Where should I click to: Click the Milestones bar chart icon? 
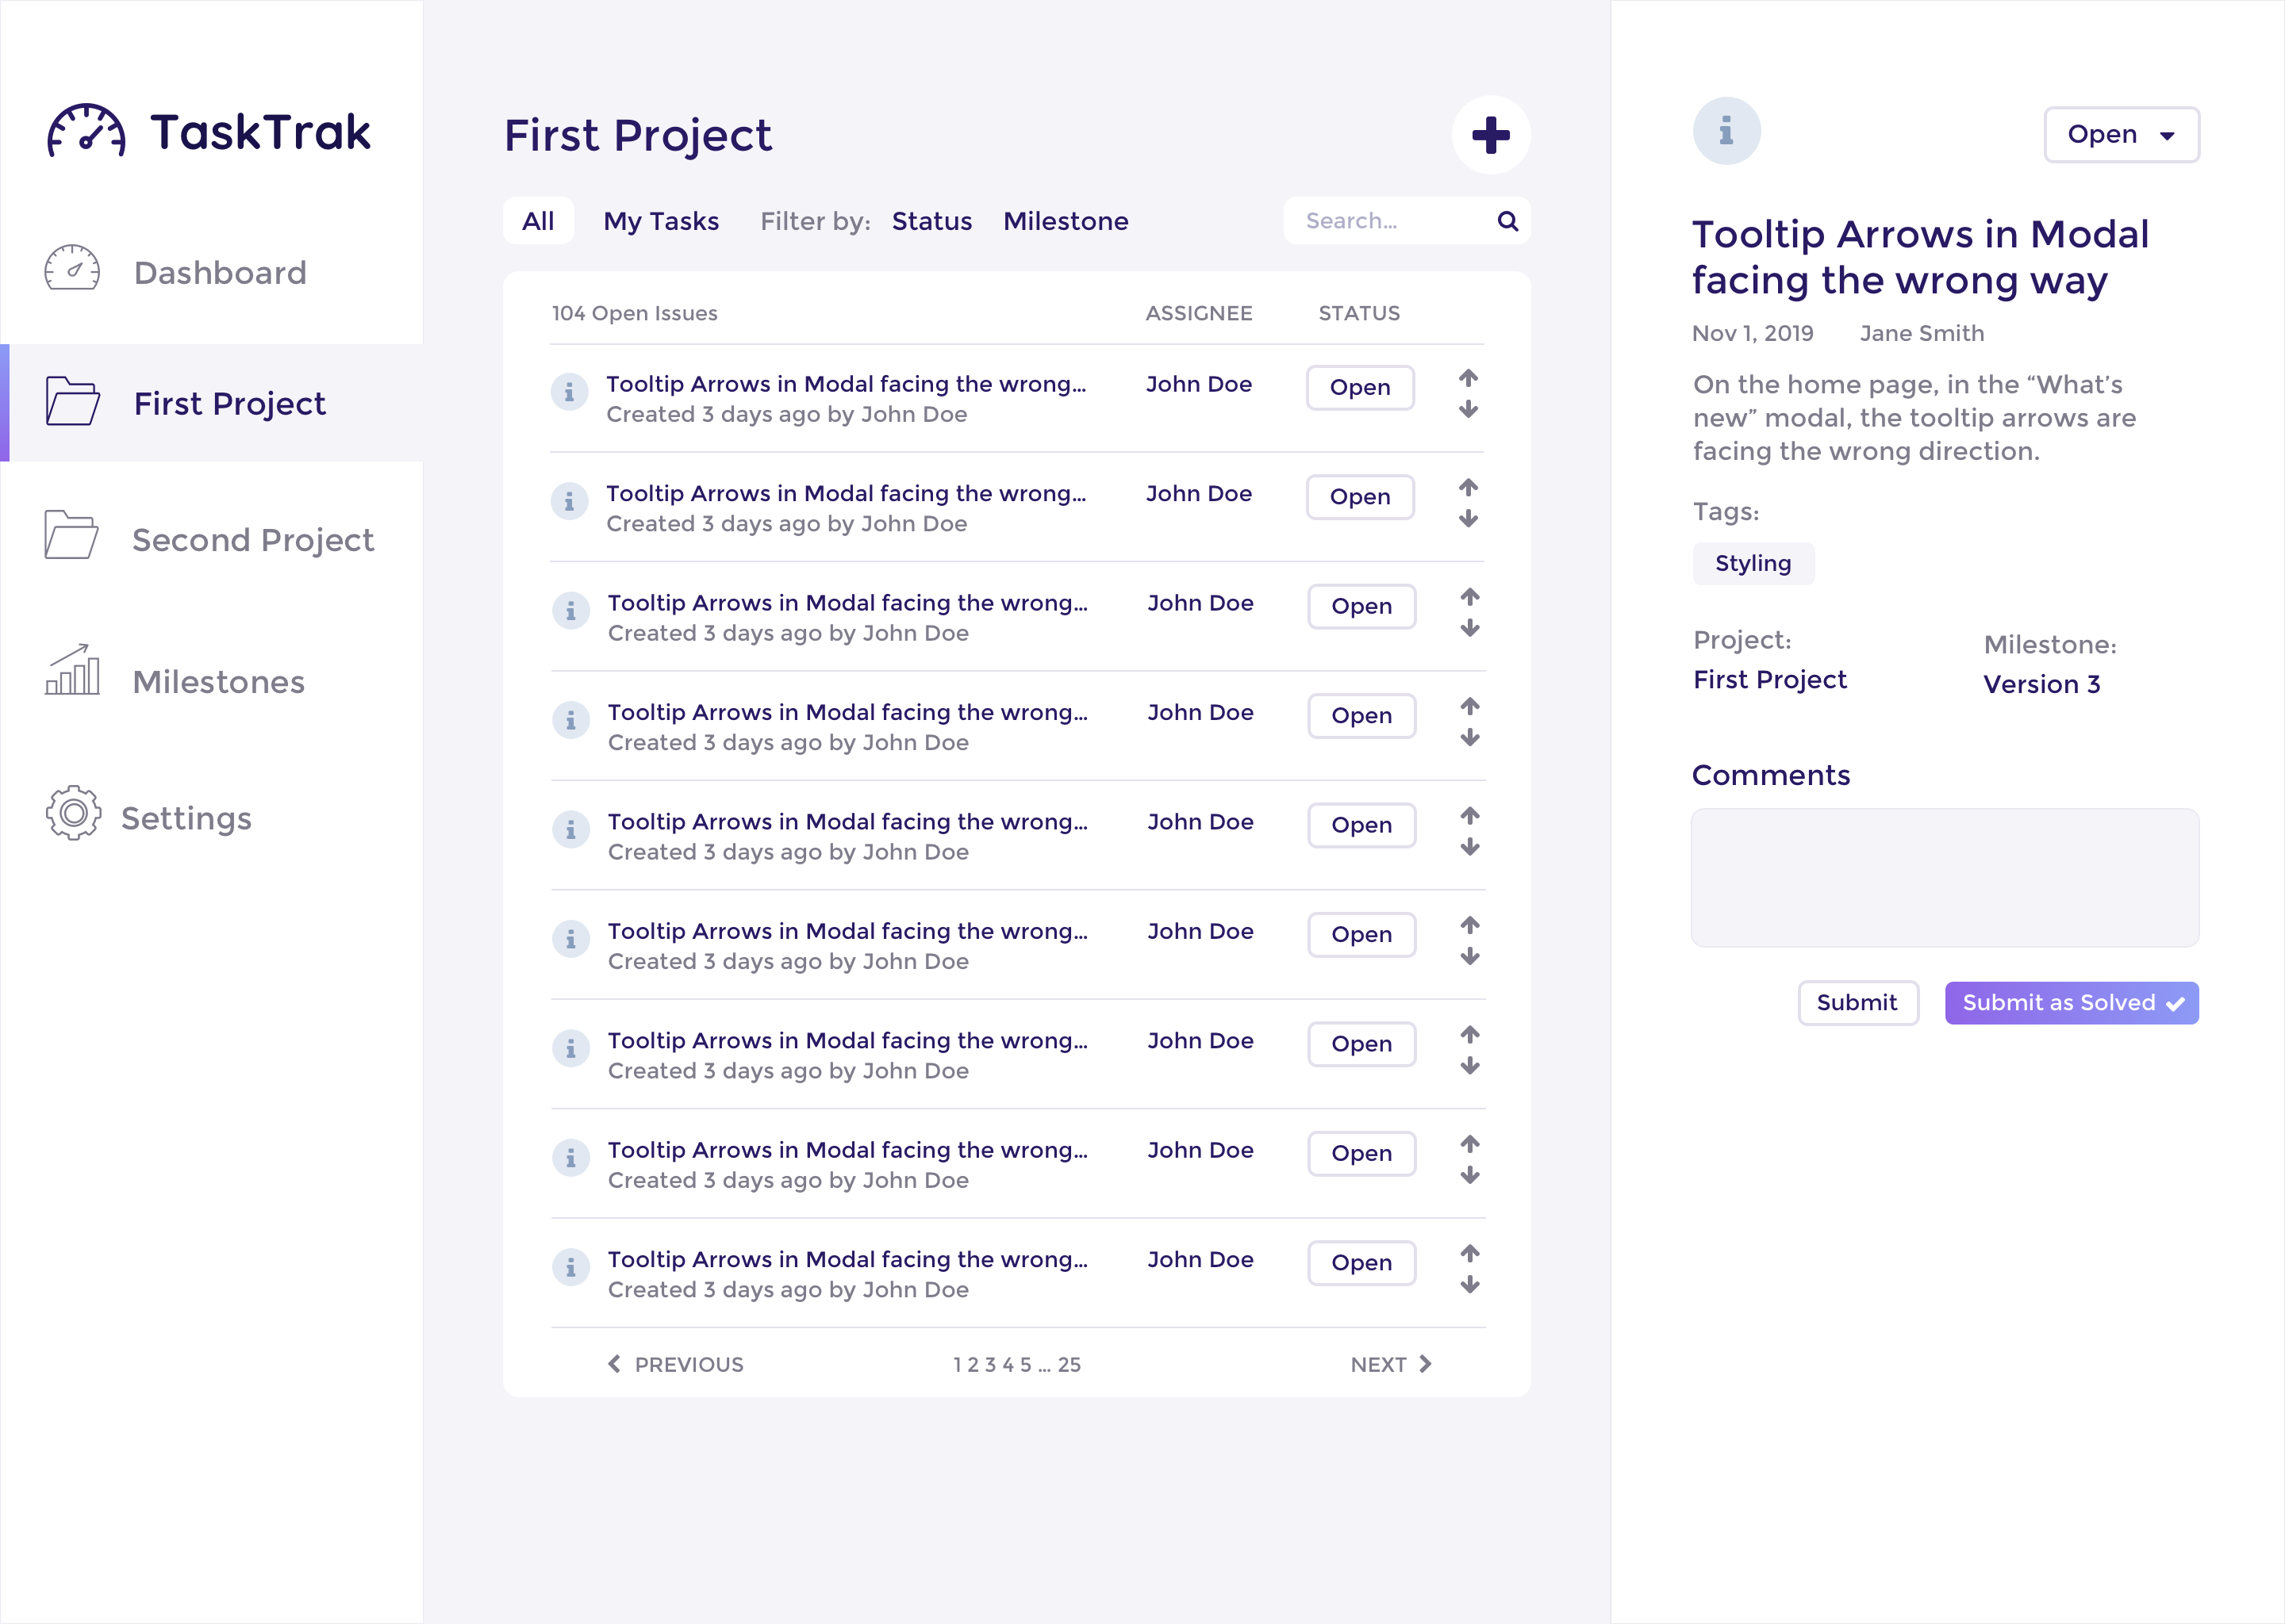[x=72, y=670]
